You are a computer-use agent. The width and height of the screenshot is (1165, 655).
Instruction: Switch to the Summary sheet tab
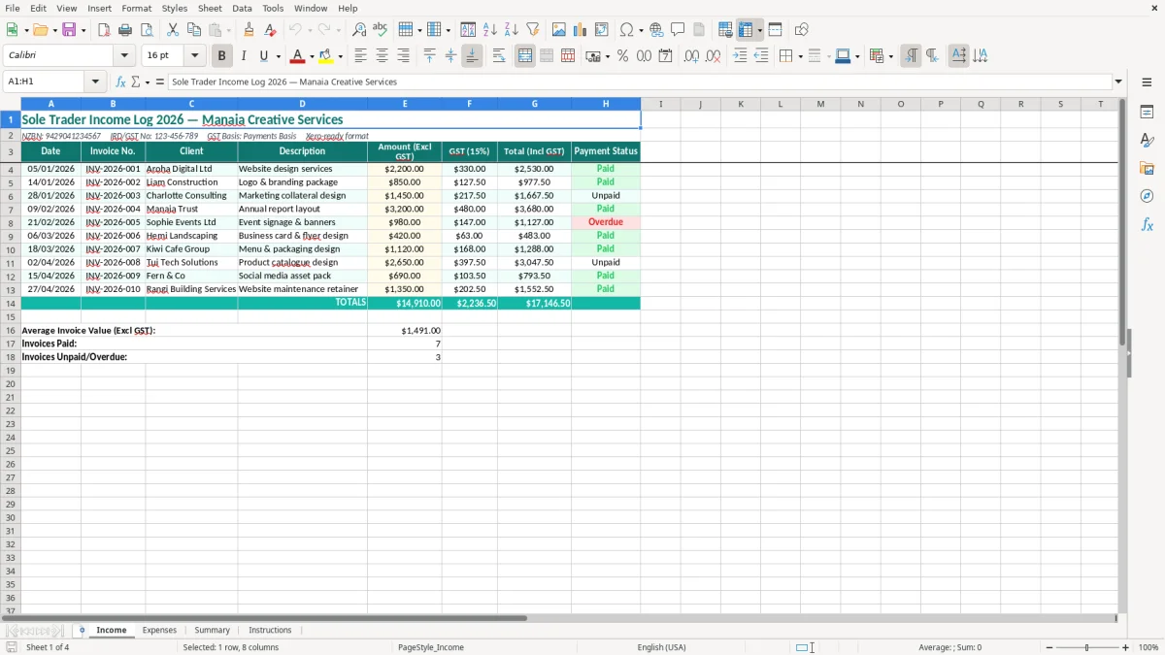212,631
